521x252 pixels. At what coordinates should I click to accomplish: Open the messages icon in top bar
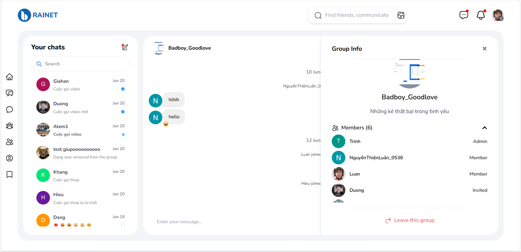464,15
